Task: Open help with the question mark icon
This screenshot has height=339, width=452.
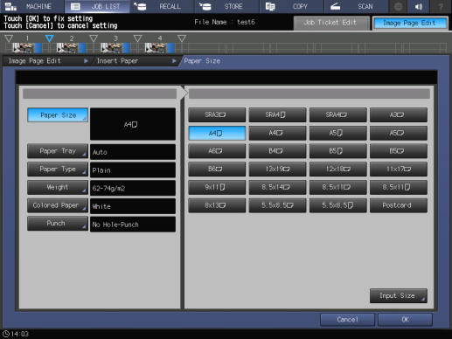Action: tap(441, 6)
